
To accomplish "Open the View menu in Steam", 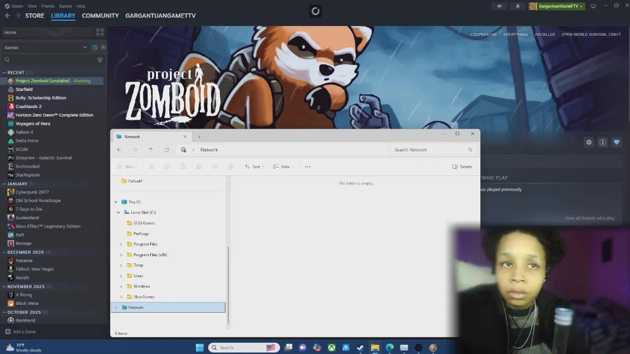I will coord(32,6).
